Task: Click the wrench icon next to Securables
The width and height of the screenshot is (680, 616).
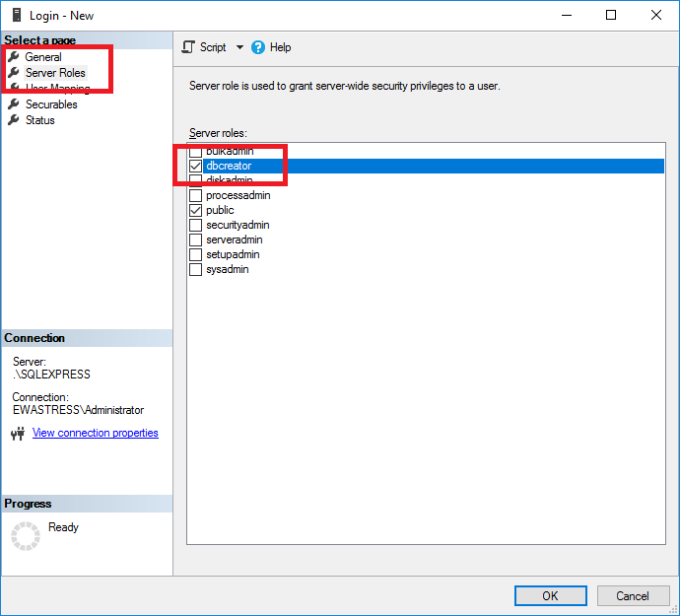Action: click(x=14, y=104)
